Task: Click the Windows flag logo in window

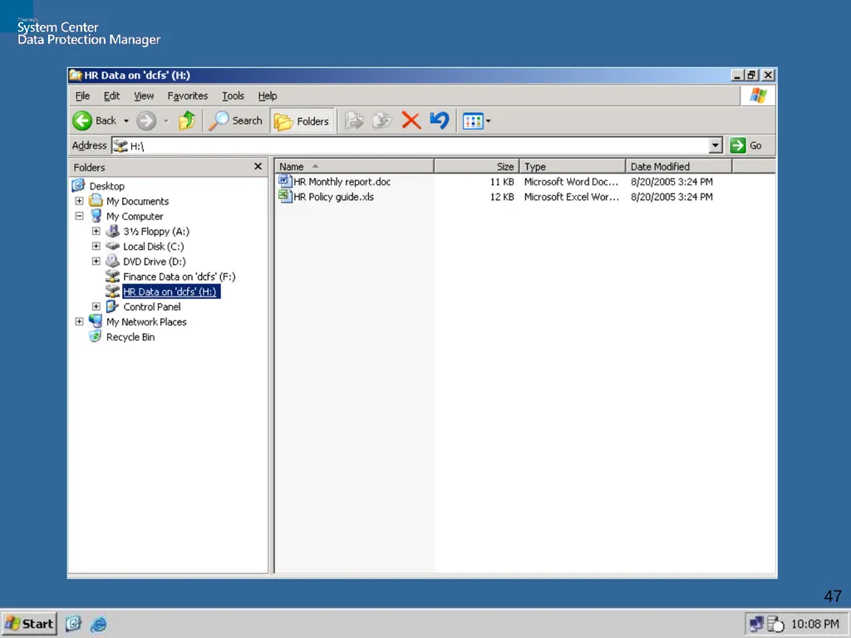Action: coord(758,96)
